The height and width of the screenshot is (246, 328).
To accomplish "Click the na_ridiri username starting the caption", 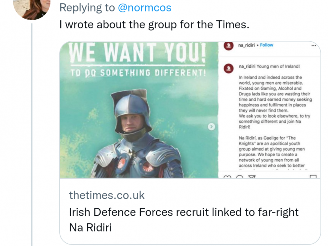I will (x=247, y=66).
